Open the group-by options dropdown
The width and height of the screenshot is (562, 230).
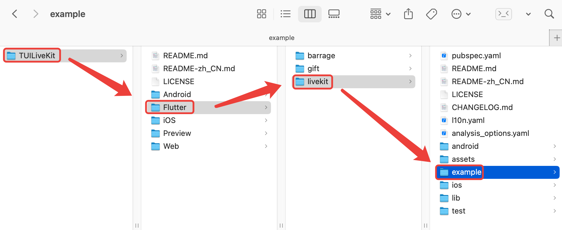380,14
